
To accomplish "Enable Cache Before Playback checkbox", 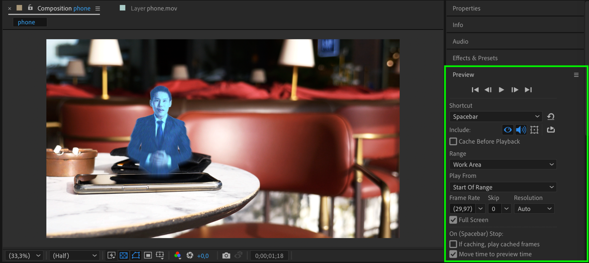I will click(x=453, y=142).
